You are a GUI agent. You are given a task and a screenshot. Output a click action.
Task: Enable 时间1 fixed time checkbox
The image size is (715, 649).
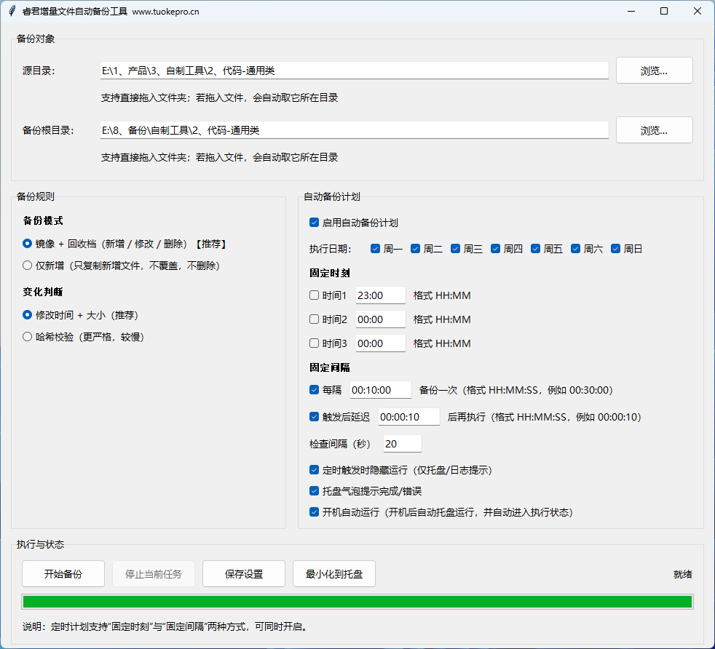point(315,295)
